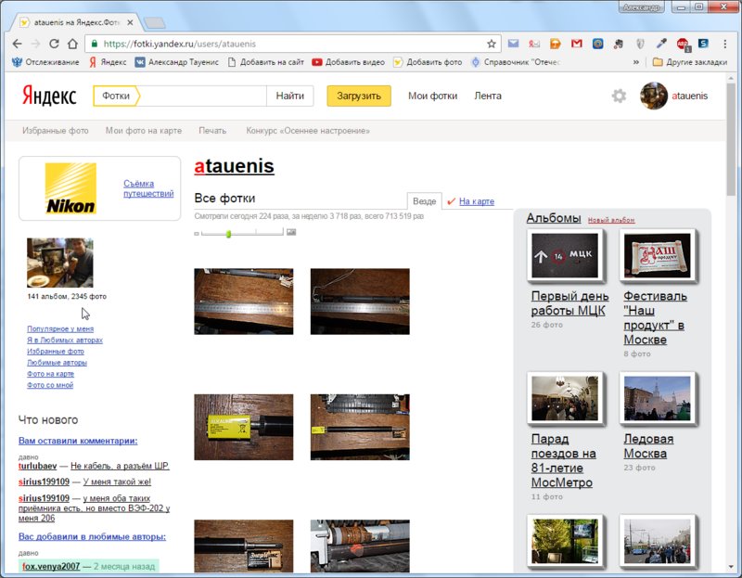
Task: Open Я в Любимых авторах link
Action: [65, 340]
